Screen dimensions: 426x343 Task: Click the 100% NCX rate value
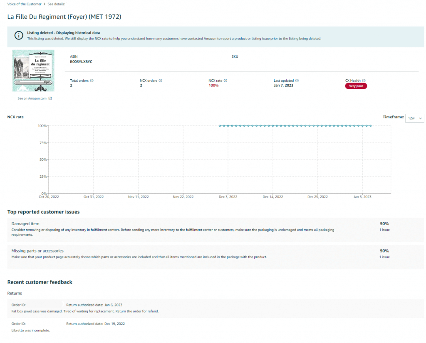pyautogui.click(x=213, y=86)
